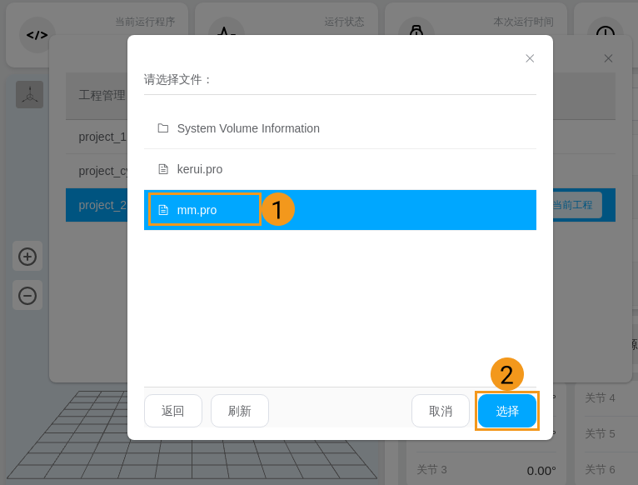
Task: Click the 返回 (Back) button
Action: (x=173, y=411)
